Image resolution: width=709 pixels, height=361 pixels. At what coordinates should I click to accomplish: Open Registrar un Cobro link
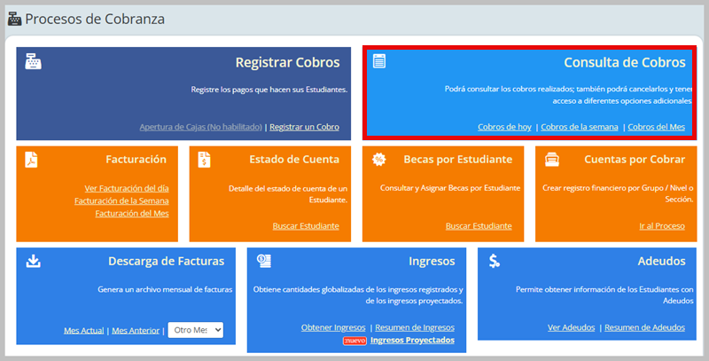point(304,127)
